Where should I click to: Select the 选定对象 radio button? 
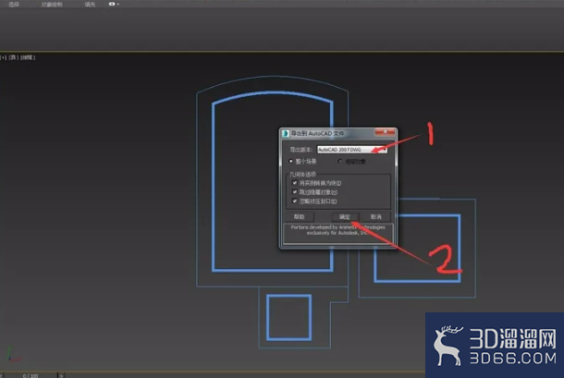tap(340, 162)
